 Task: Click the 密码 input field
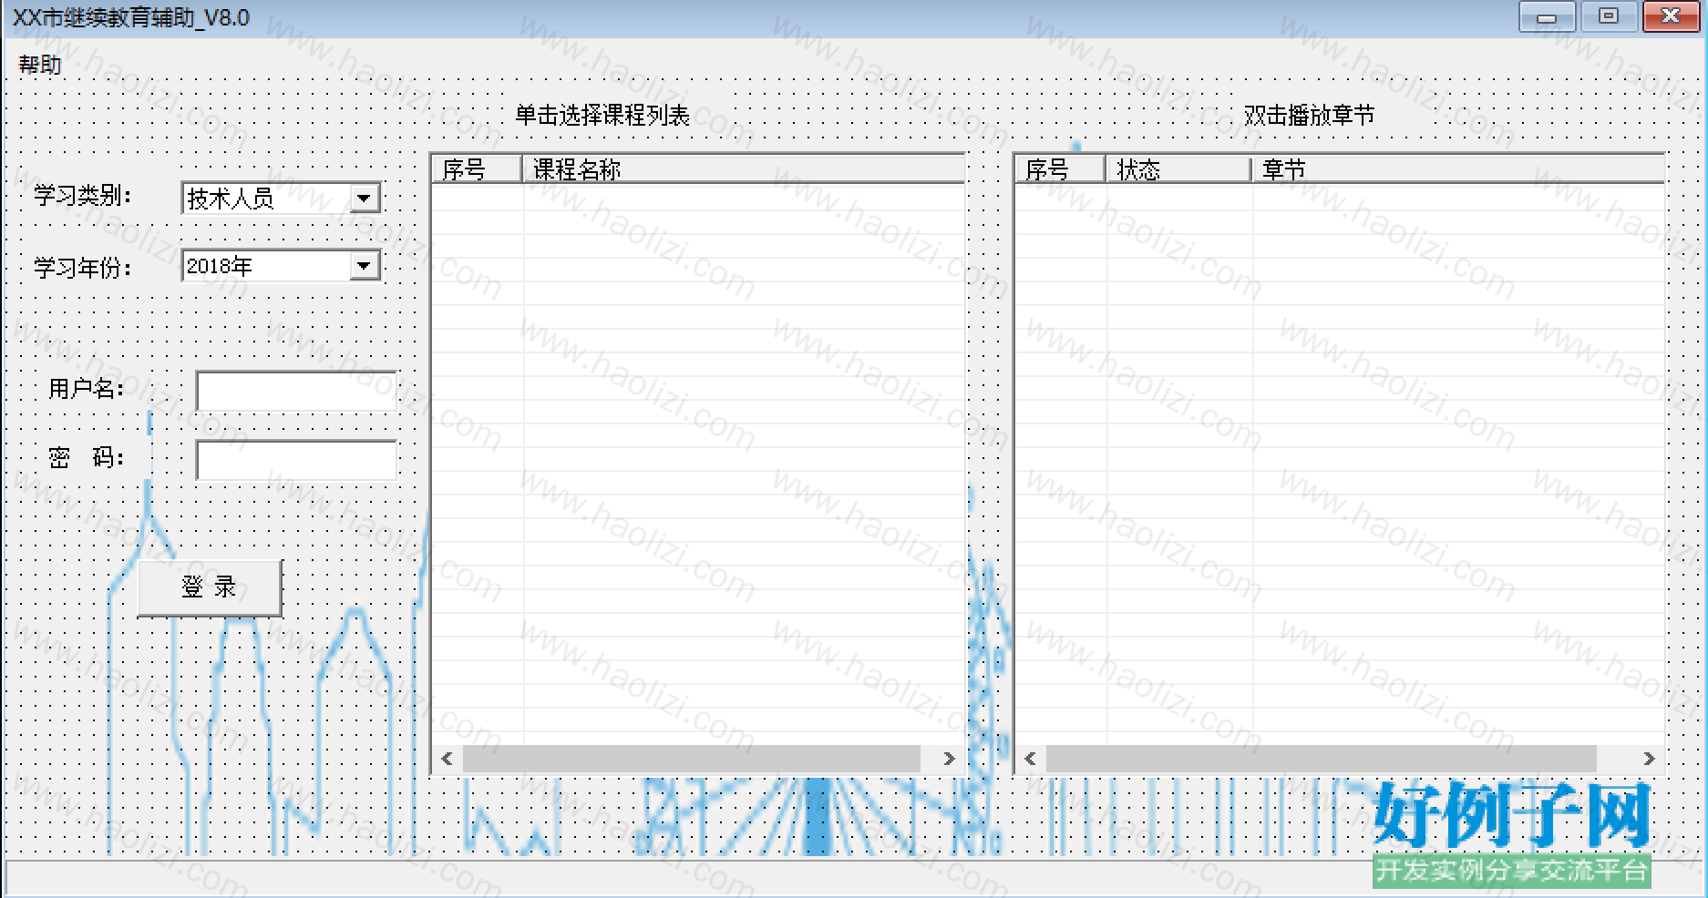pyautogui.click(x=297, y=460)
